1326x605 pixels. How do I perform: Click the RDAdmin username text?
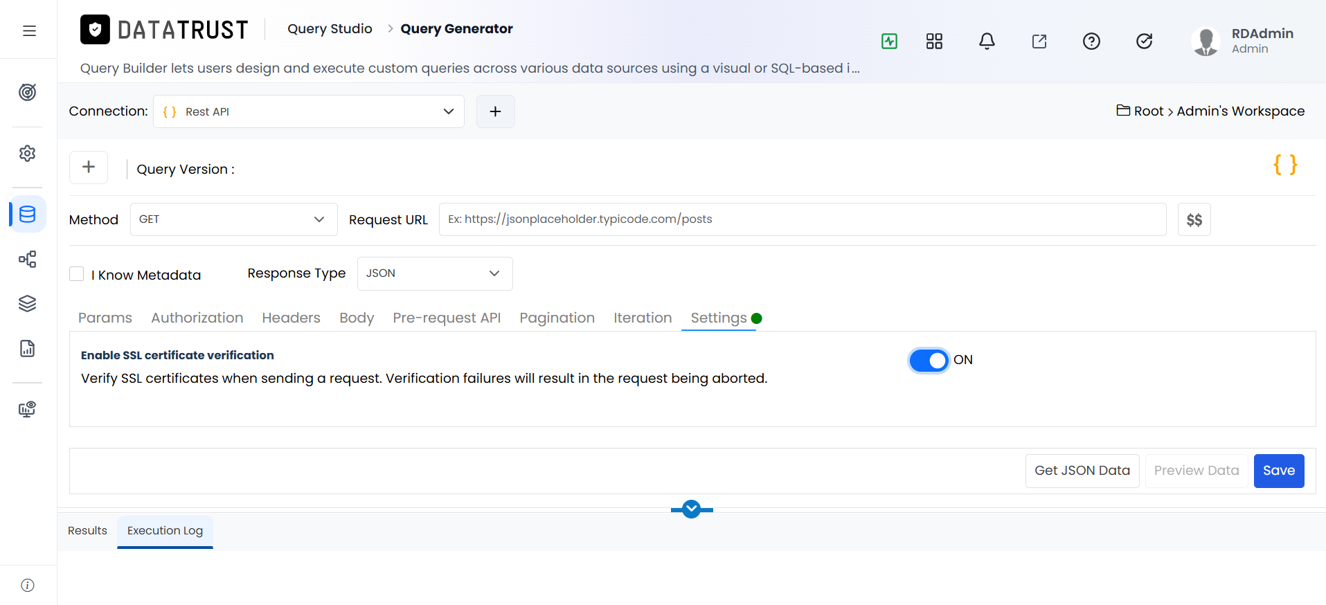tap(1262, 33)
